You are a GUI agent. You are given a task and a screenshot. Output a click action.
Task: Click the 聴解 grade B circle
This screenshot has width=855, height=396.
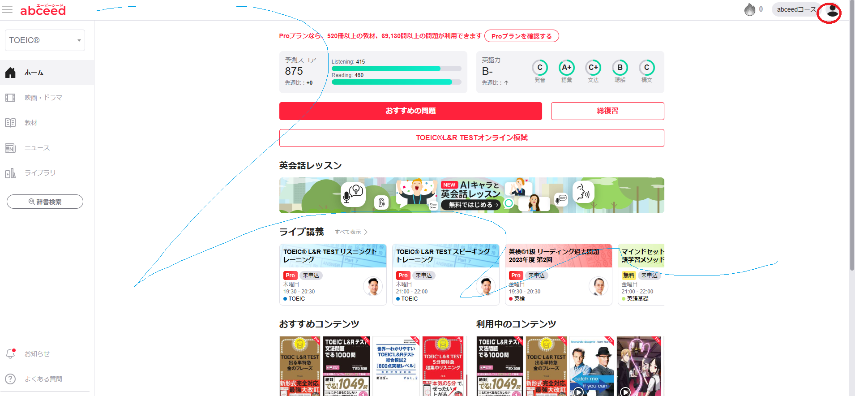(620, 68)
